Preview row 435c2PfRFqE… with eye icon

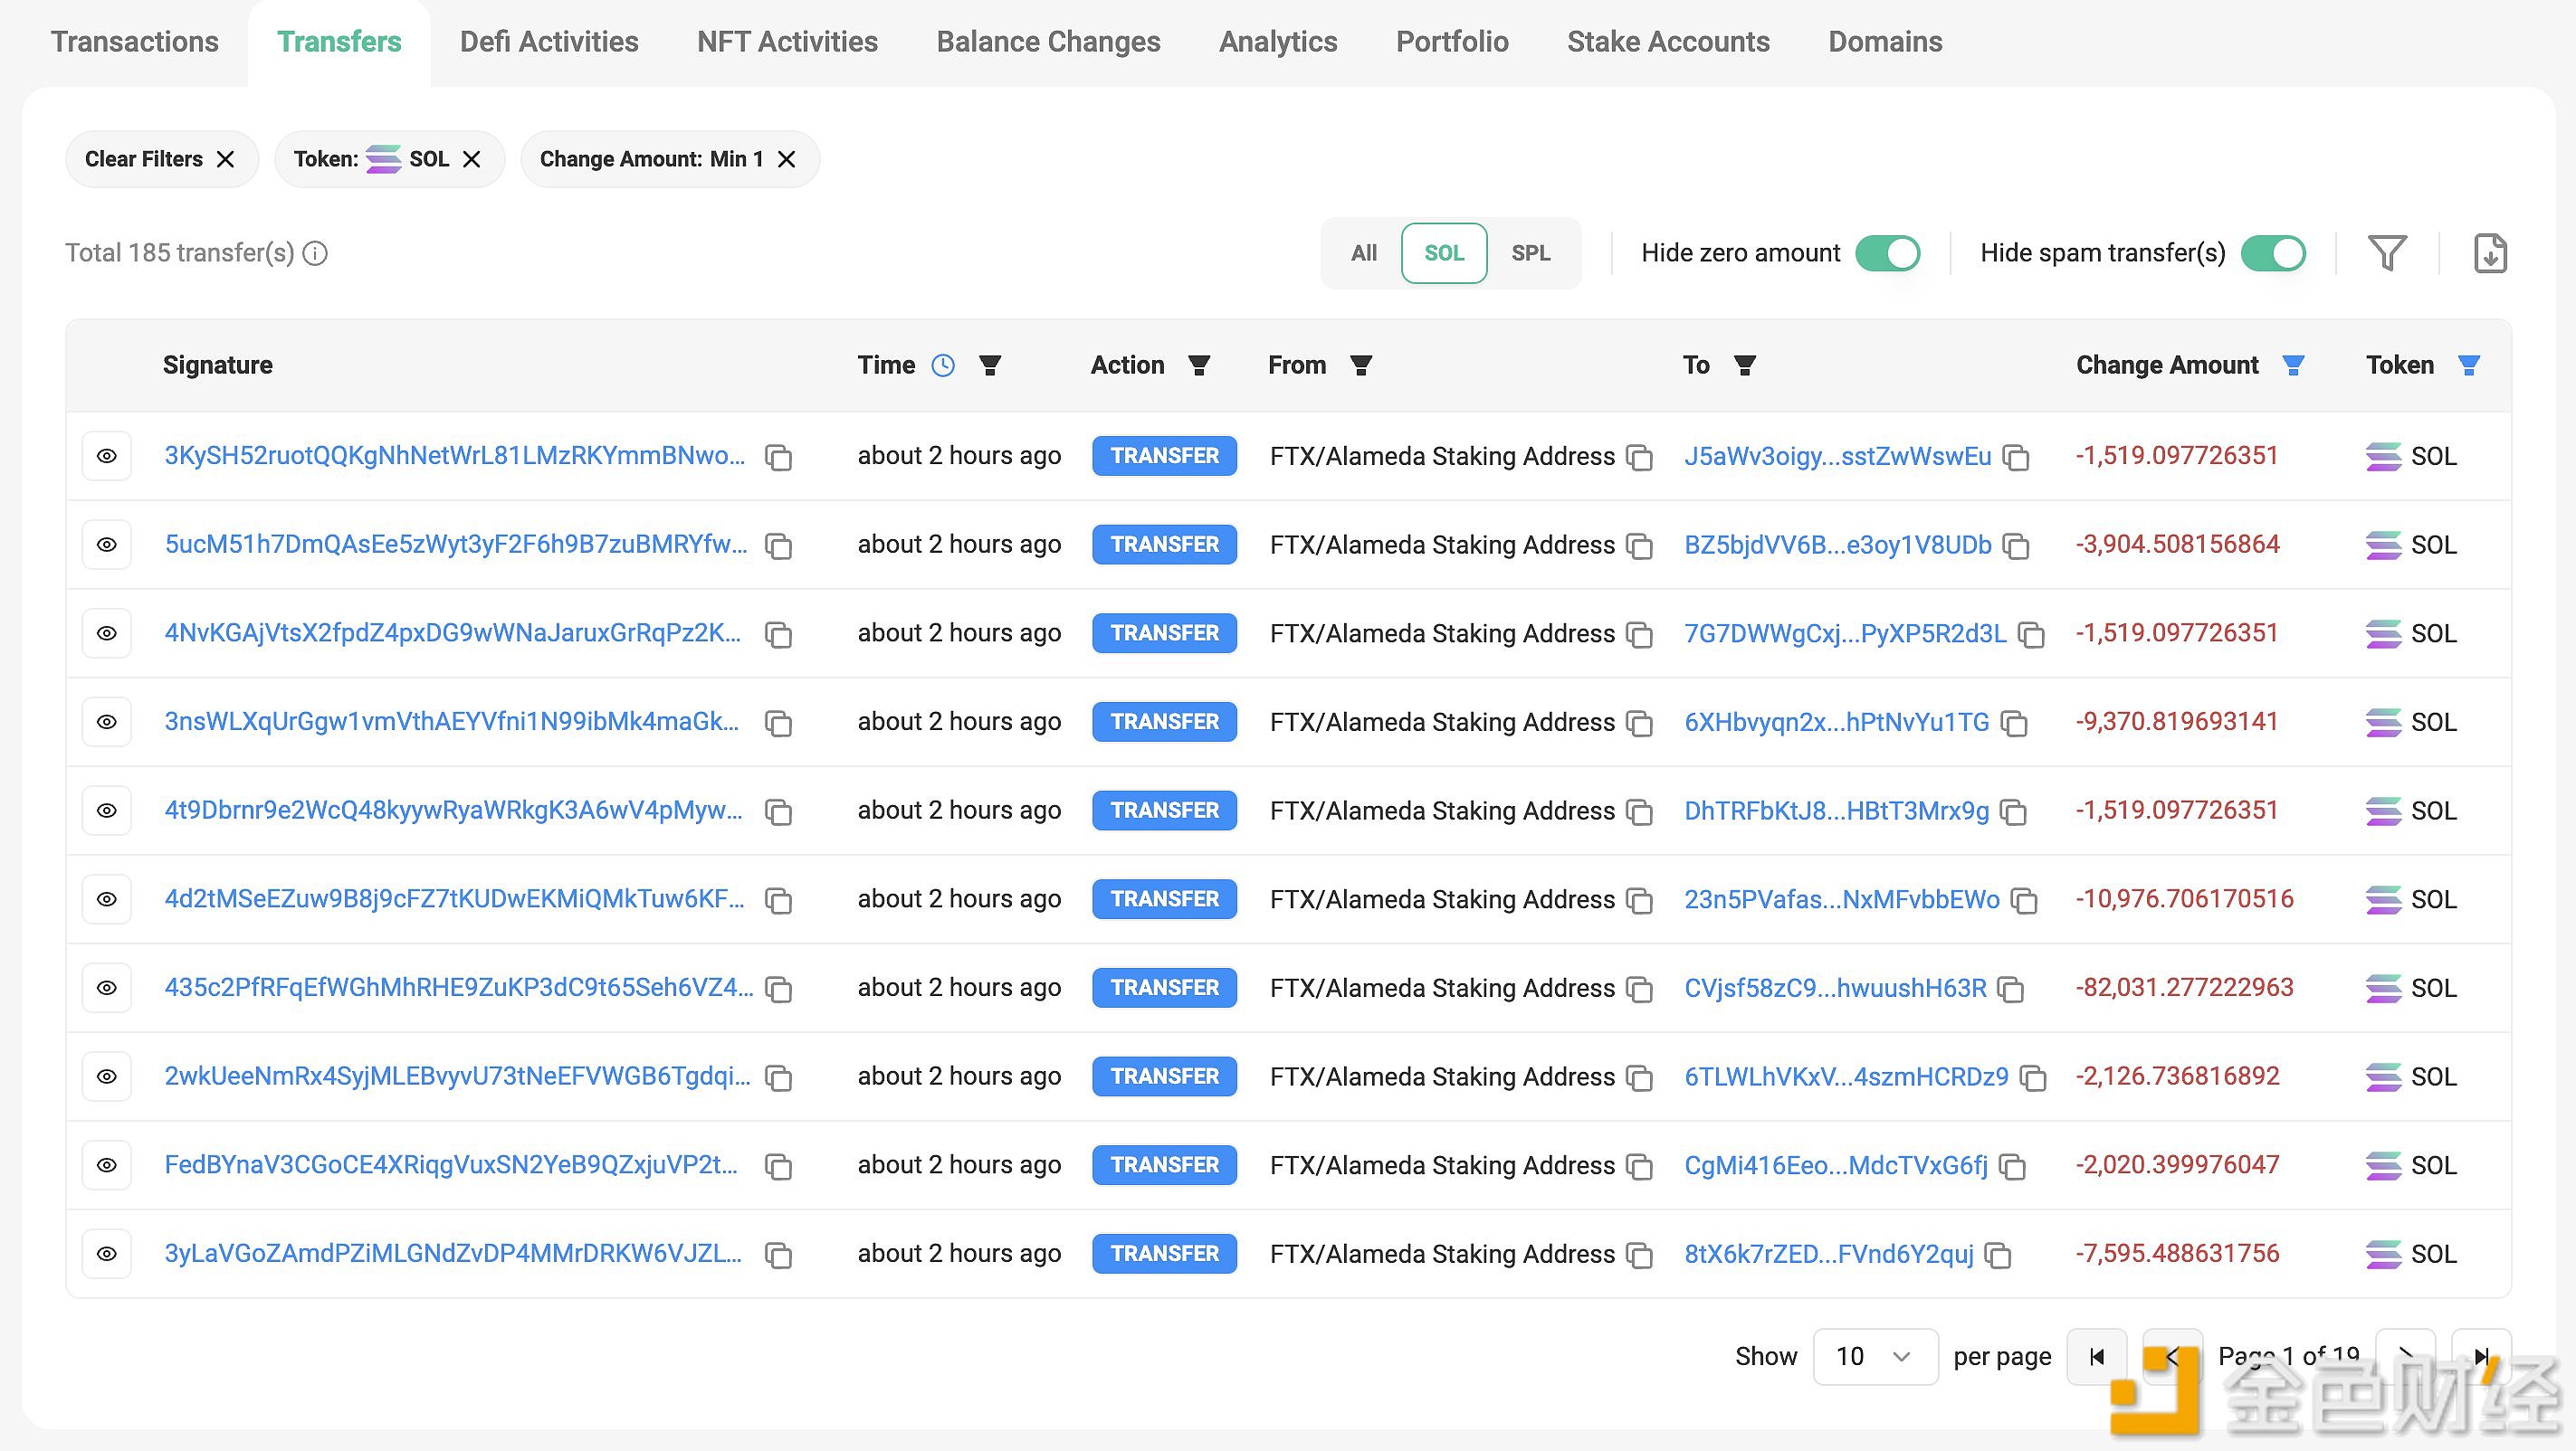[107, 987]
